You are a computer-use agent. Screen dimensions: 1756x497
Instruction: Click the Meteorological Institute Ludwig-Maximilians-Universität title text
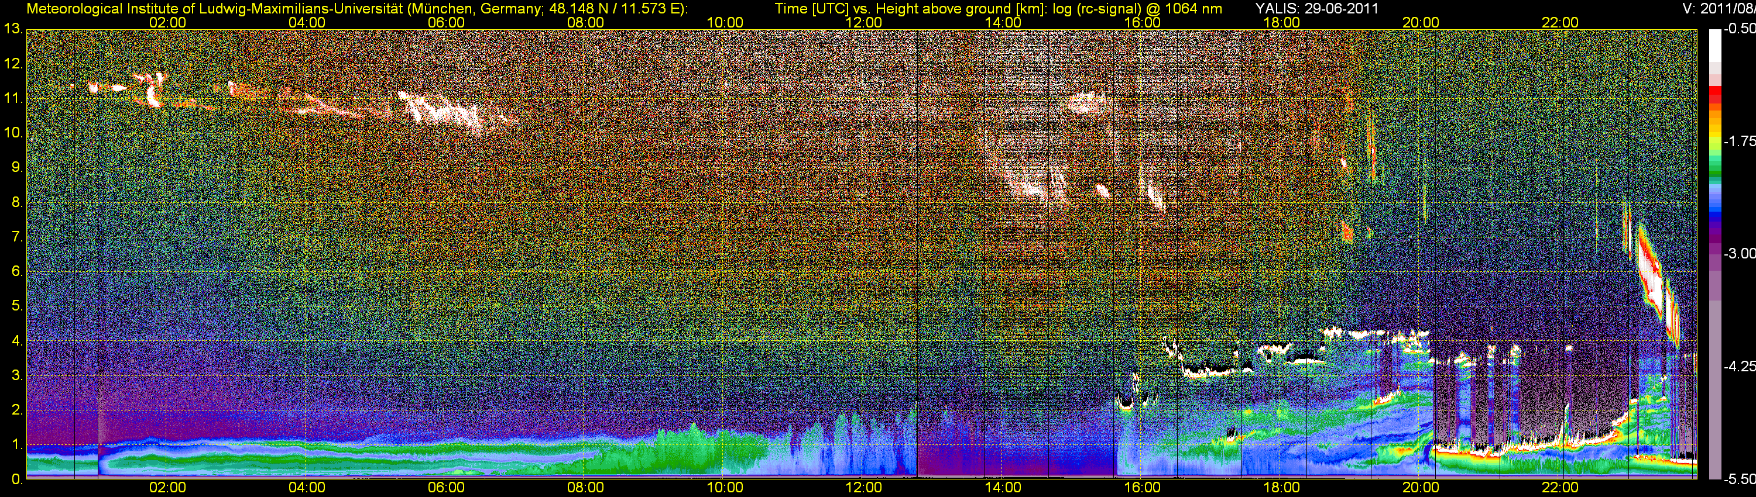click(x=357, y=9)
